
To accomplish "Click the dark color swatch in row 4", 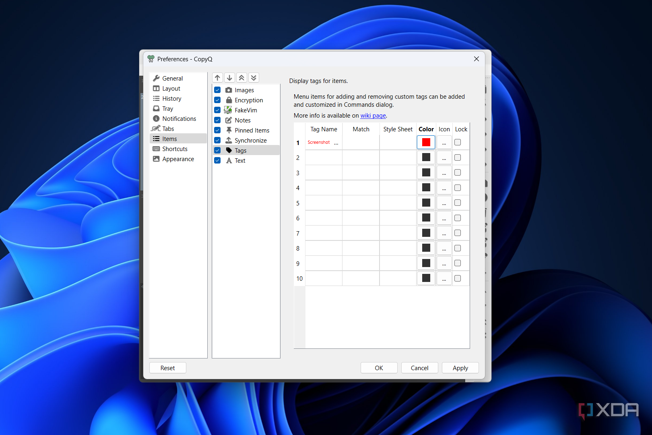I will pos(426,188).
